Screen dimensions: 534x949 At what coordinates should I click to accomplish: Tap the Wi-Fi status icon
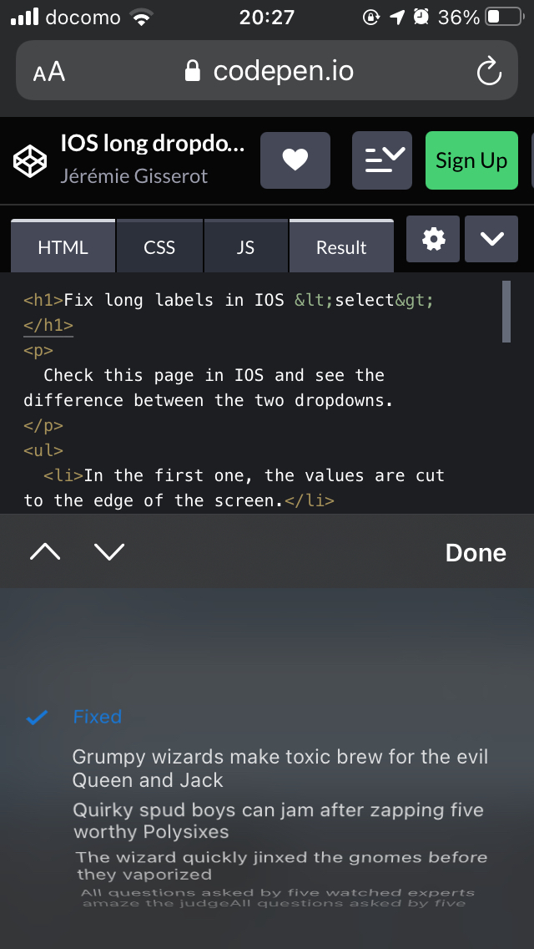[141, 18]
